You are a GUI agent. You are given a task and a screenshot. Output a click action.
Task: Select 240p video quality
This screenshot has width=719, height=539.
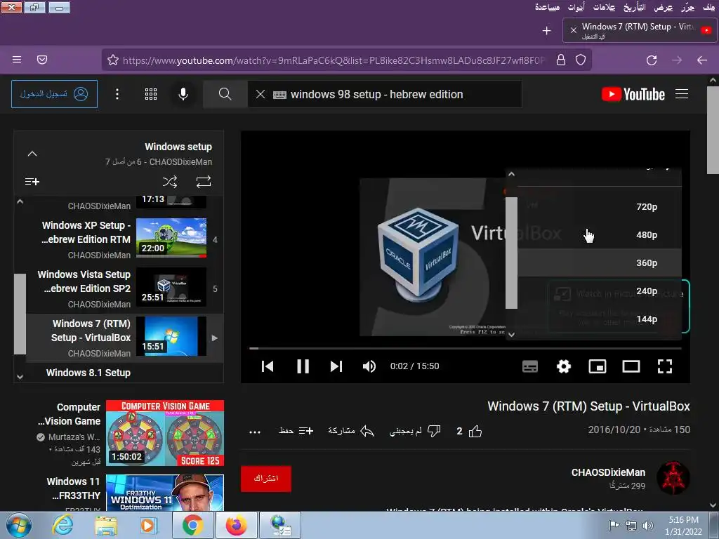[x=600, y=291]
